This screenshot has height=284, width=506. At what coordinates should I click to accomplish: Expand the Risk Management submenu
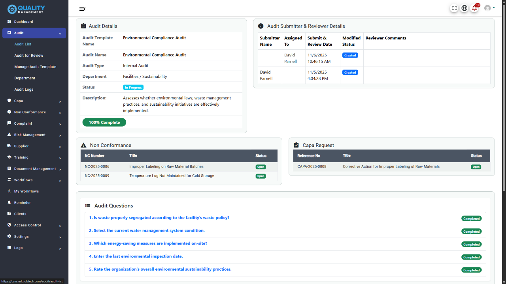coord(60,135)
